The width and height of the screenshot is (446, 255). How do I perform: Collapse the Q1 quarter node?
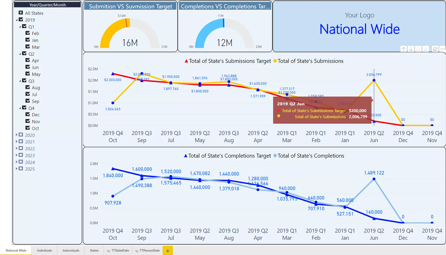coord(20,27)
